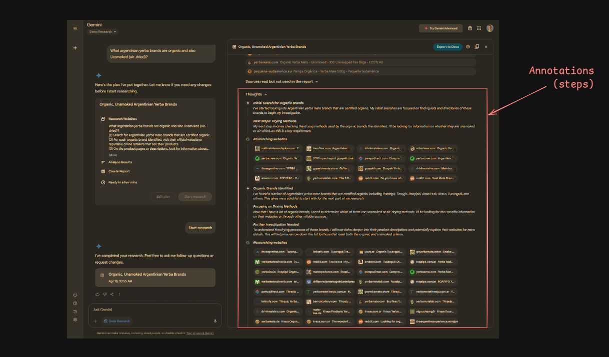The width and height of the screenshot is (609, 357).
Task: Open the Deep Research model selector dropdown
Action: (102, 31)
